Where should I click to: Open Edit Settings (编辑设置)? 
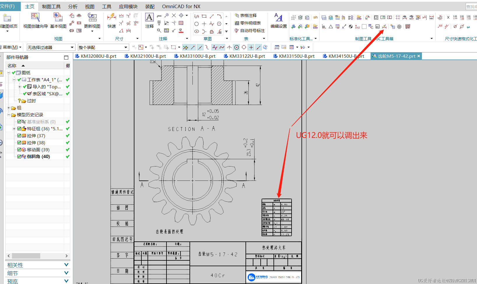pyautogui.click(x=278, y=20)
